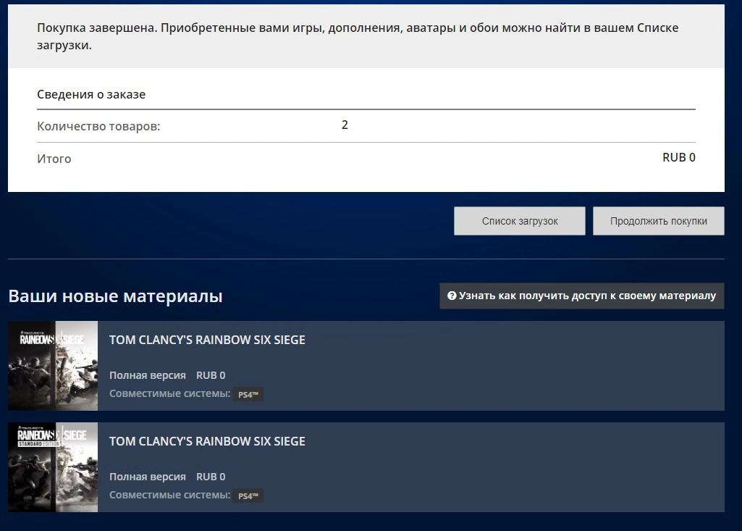Viewport: 742px width, 531px height.
Task: Click the total value "RUB 0" in the order details
Action: (678, 157)
